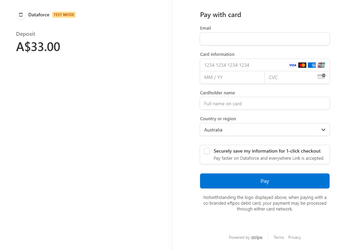This screenshot has width=349, height=250.
Task: Click the American Express card icon
Action: tap(312, 65)
